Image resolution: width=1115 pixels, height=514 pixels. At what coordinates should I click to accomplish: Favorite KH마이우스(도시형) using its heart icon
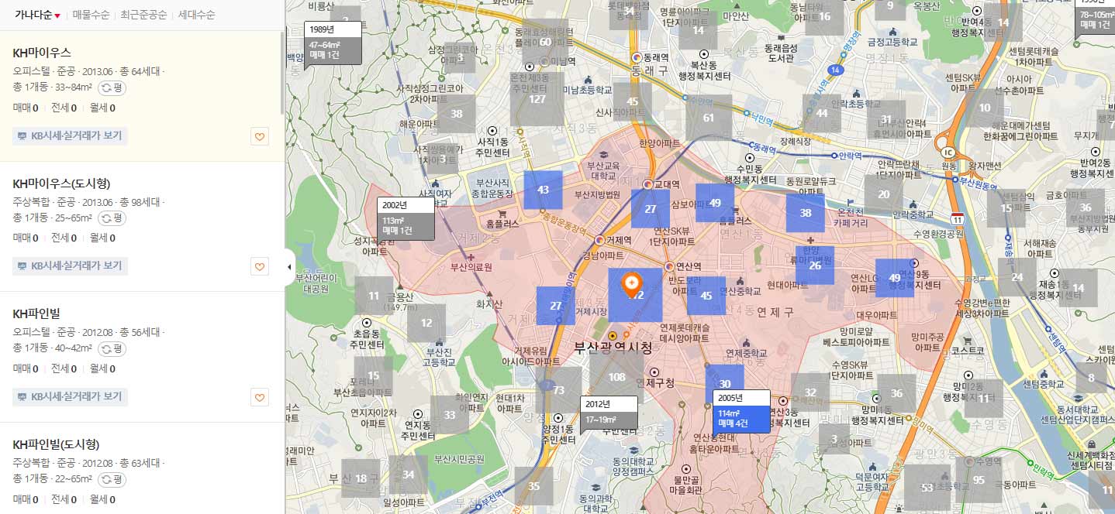pos(260,267)
